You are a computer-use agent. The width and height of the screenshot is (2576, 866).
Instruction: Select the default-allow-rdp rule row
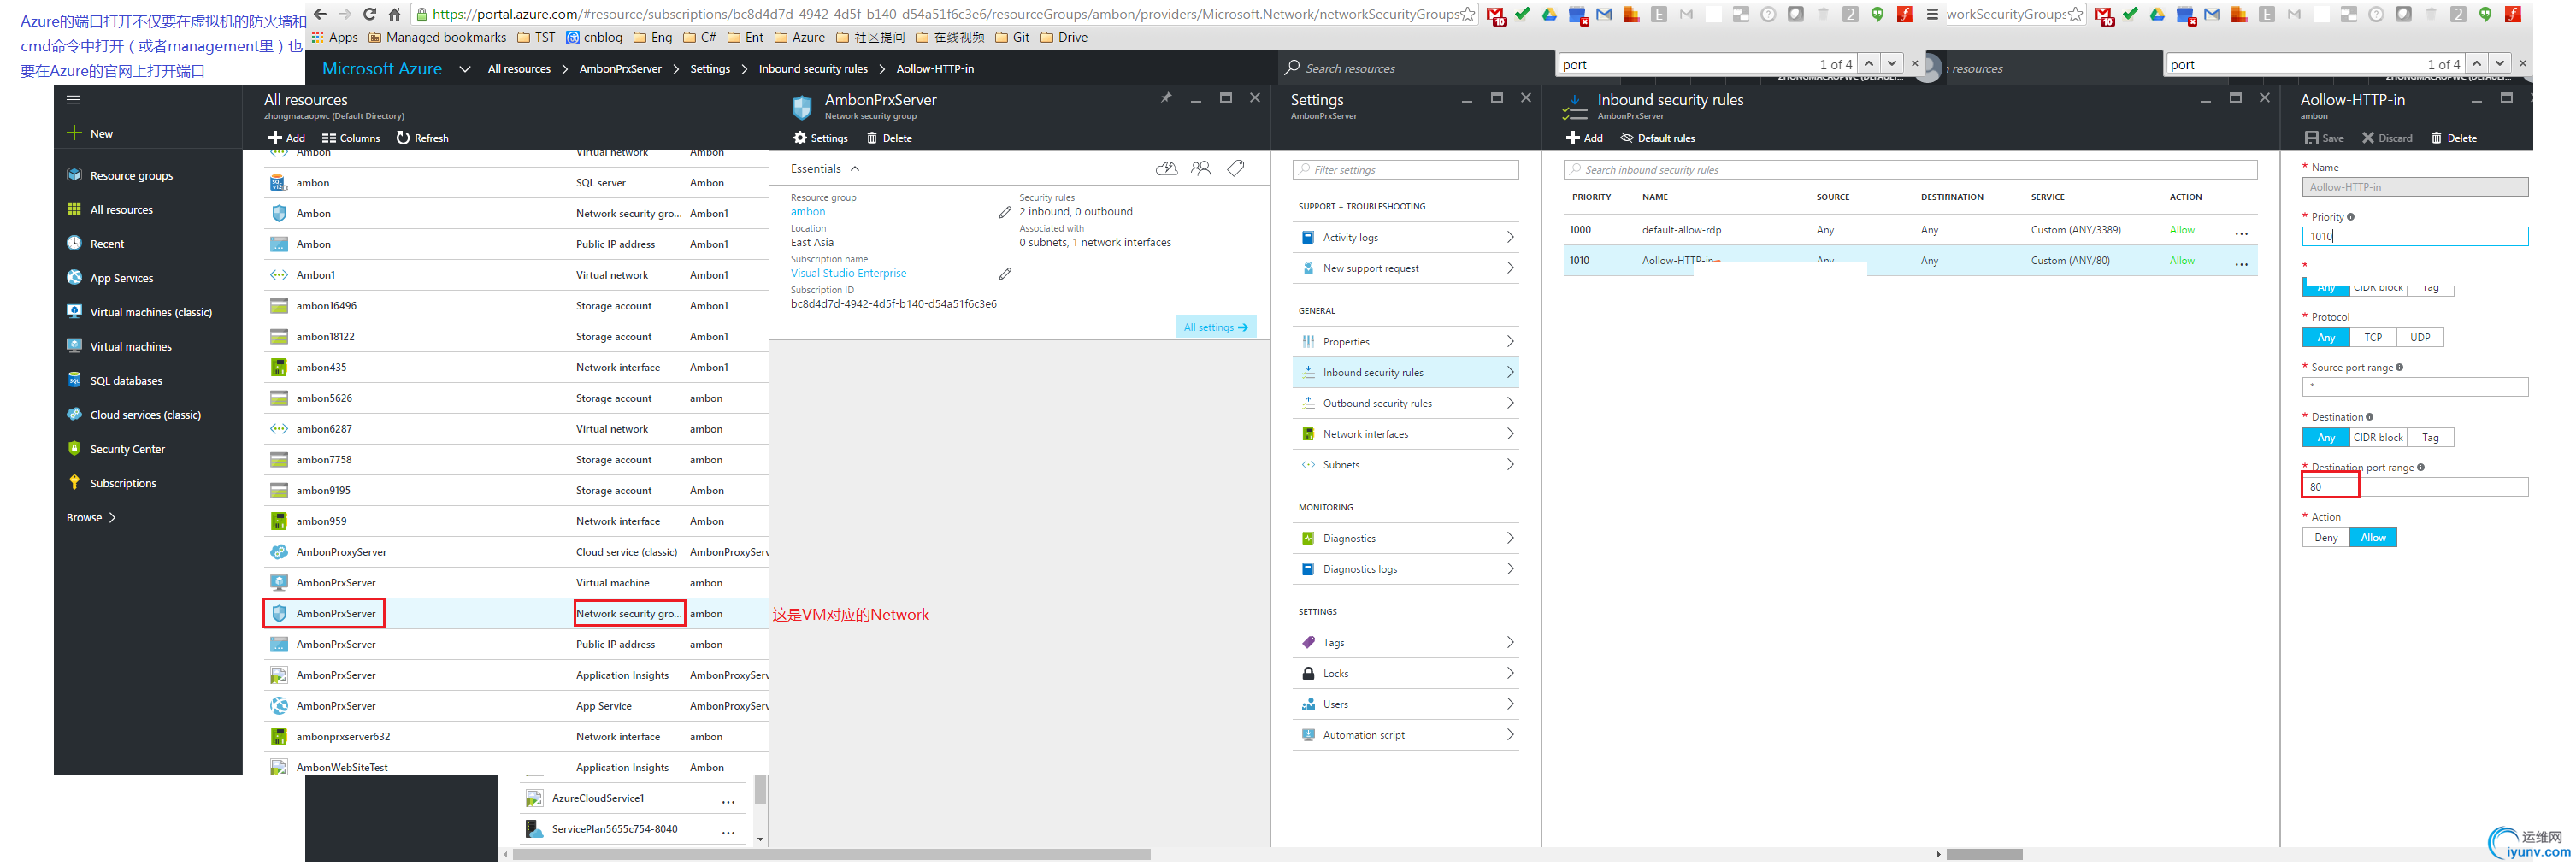1910,230
